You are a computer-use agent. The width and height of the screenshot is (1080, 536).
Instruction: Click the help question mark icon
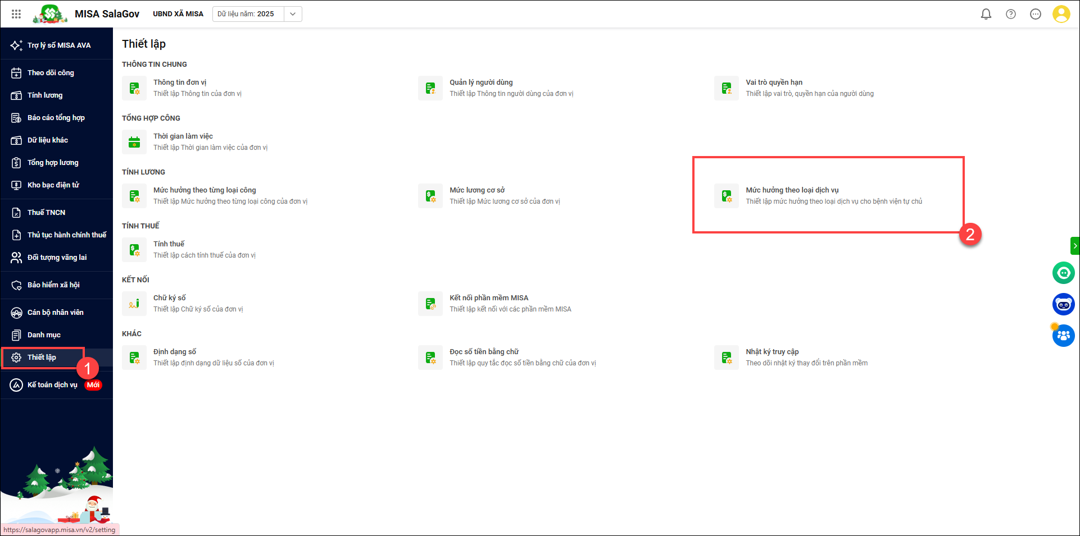pos(1010,14)
